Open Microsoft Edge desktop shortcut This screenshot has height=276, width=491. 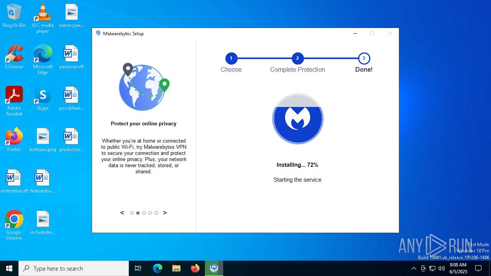43,59
